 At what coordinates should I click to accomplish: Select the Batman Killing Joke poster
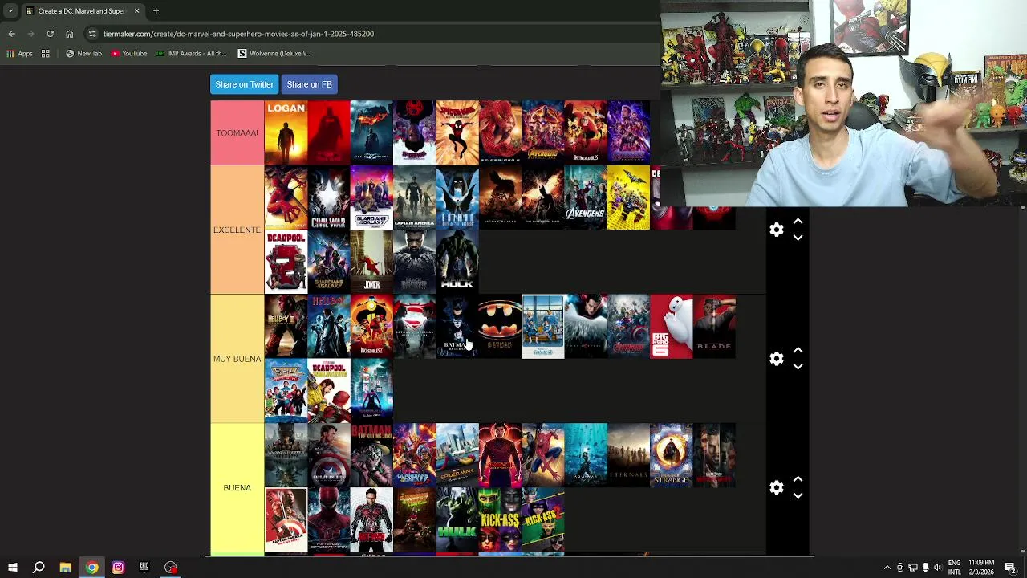(371, 456)
